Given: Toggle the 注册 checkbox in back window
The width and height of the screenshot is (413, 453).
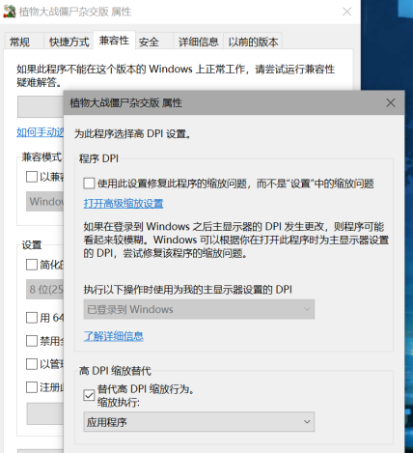Looking at the screenshot, I should [32, 387].
